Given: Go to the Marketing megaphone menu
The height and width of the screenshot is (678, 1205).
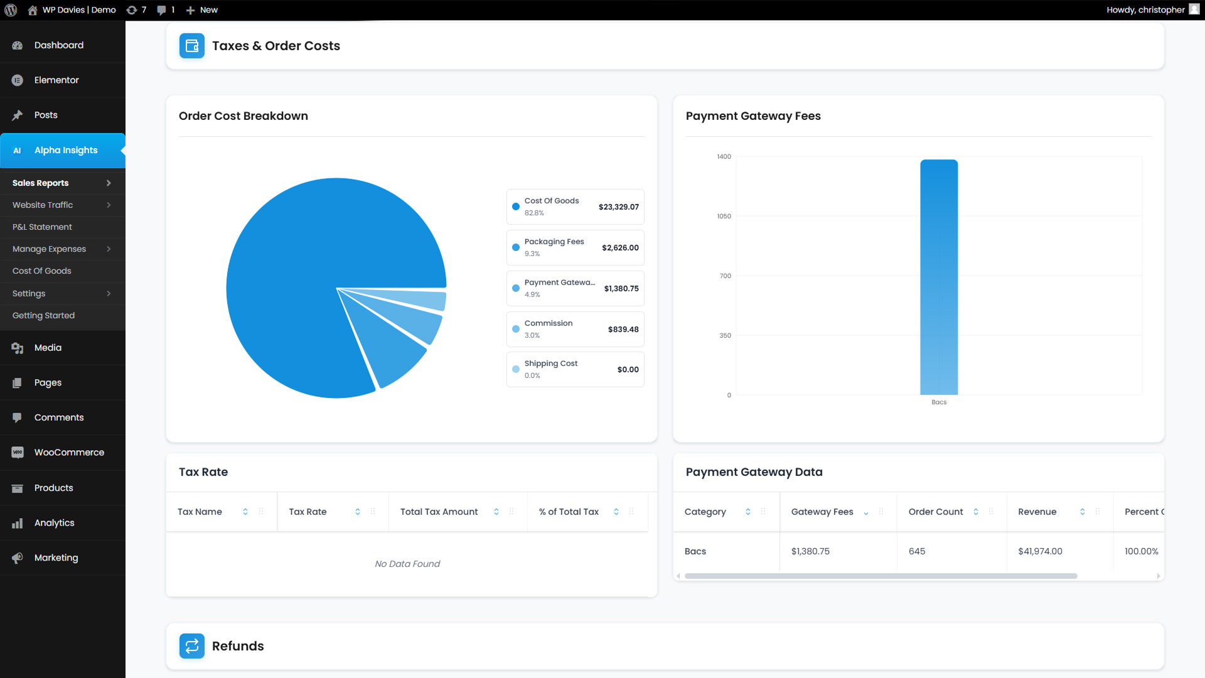Looking at the screenshot, I should point(56,557).
